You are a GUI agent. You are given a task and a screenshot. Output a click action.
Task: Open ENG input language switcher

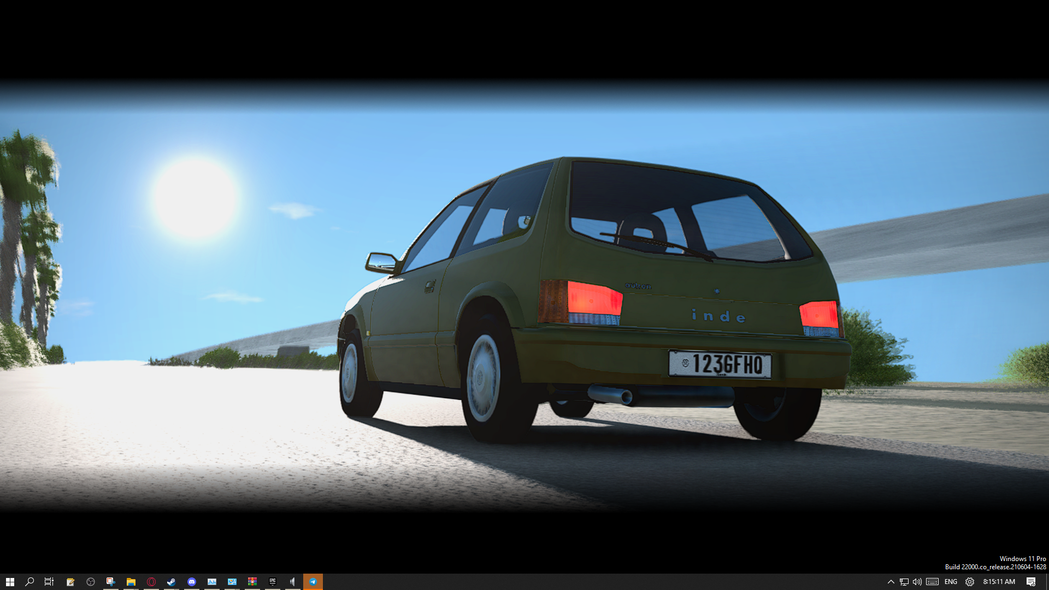click(951, 582)
